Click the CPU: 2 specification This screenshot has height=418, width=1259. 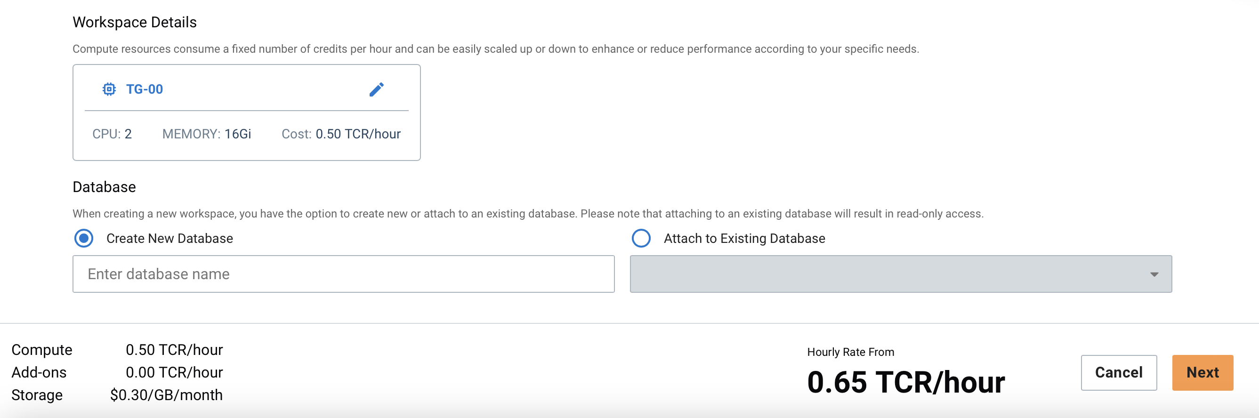click(x=112, y=134)
